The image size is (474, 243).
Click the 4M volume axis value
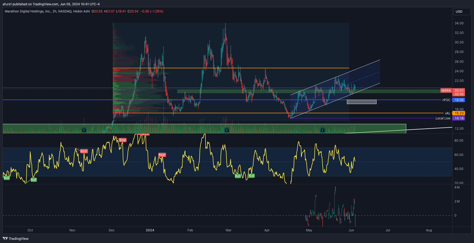pyautogui.click(x=457, y=187)
